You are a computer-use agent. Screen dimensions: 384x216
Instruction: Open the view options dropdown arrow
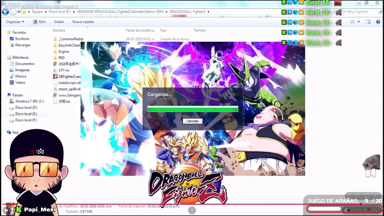(x=358, y=22)
